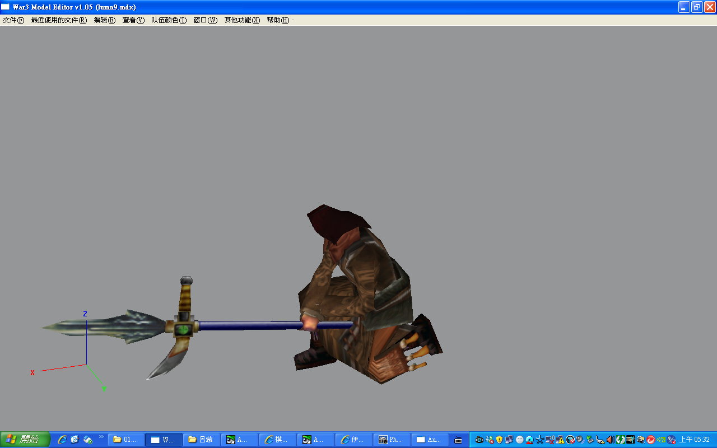Switch to the '01...' folder taskbar button
717x448 pixels.
125,440
